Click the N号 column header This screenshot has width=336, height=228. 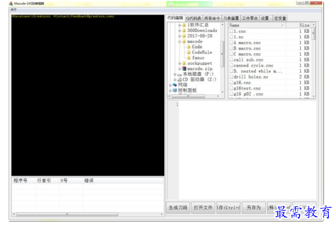[x=71, y=181]
